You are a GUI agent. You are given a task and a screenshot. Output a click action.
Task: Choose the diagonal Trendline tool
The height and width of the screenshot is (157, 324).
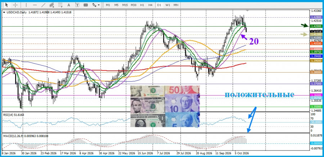[x=43, y=5]
